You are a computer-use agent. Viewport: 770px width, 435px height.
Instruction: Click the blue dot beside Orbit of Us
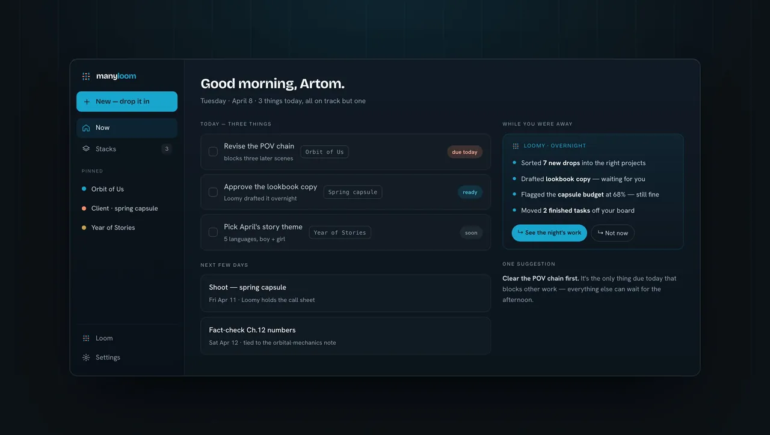[84, 189]
